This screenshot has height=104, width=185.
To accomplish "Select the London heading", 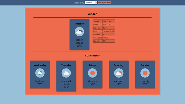I will [92, 14].
